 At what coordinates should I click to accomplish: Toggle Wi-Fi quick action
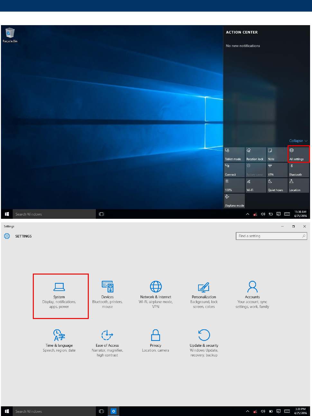[x=256, y=185]
